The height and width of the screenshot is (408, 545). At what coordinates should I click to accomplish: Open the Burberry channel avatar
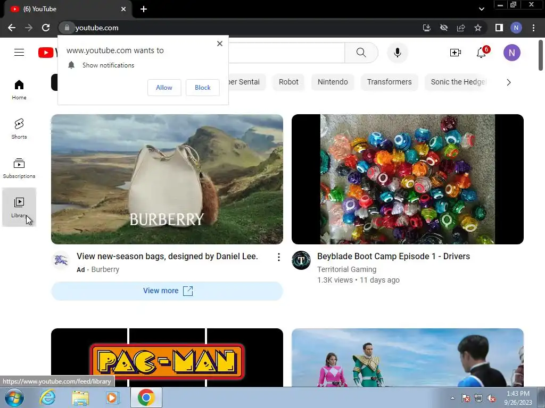(61, 260)
